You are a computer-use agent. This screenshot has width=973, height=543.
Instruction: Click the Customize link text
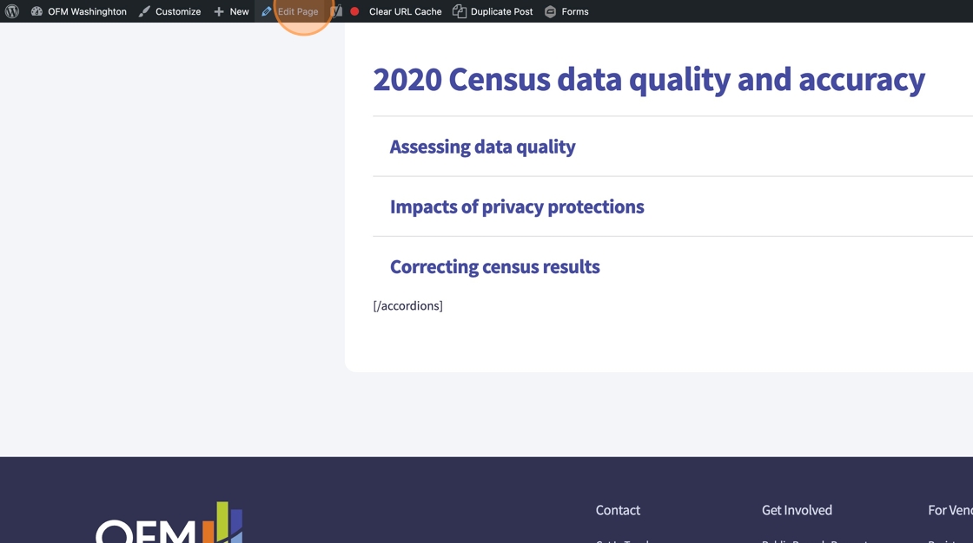coord(178,11)
